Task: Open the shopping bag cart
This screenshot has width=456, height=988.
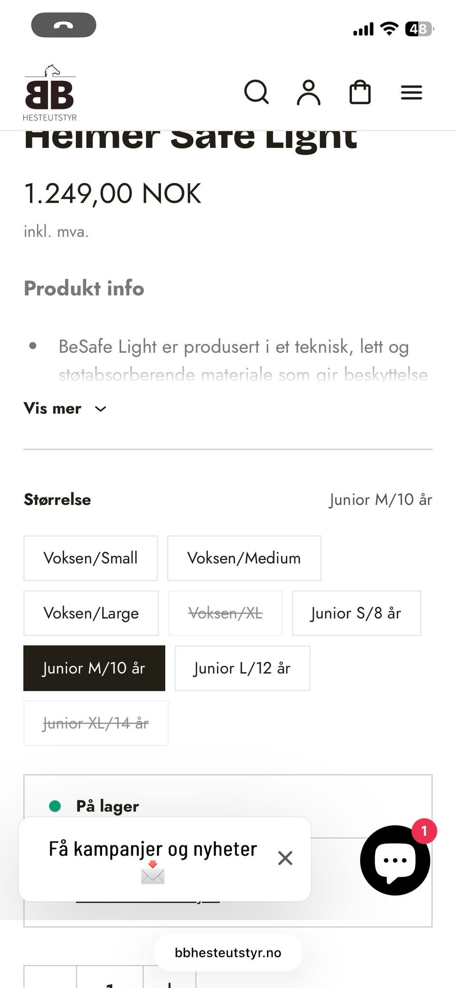Action: click(360, 92)
